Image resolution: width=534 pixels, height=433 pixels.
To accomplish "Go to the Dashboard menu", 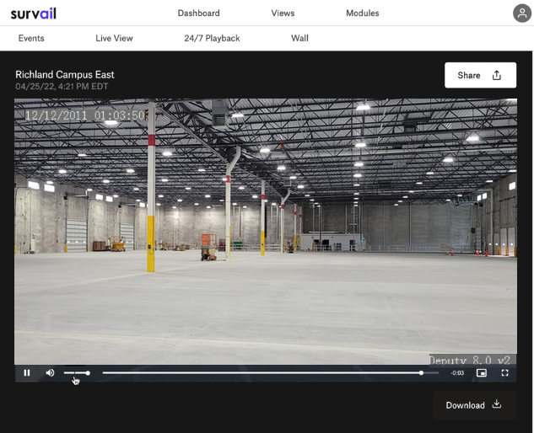I will [198, 13].
